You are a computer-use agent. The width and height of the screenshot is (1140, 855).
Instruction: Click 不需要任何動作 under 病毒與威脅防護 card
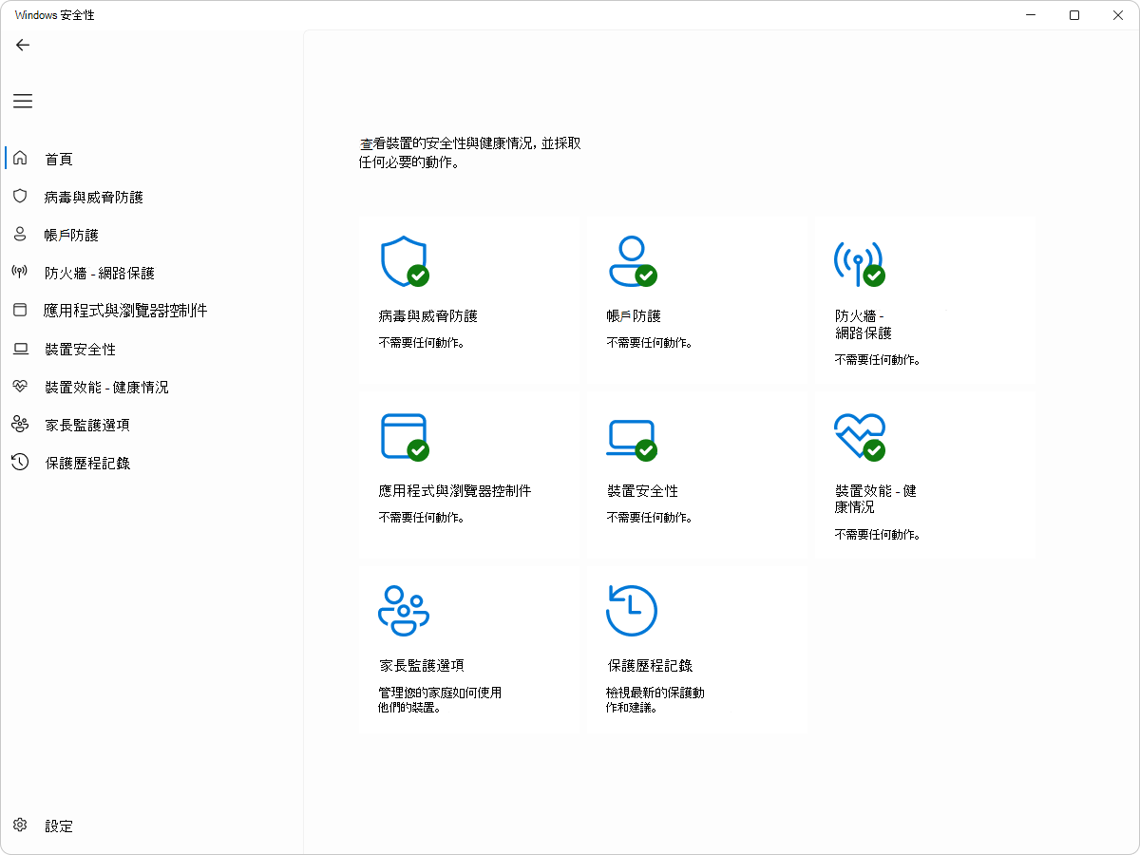[x=422, y=342]
